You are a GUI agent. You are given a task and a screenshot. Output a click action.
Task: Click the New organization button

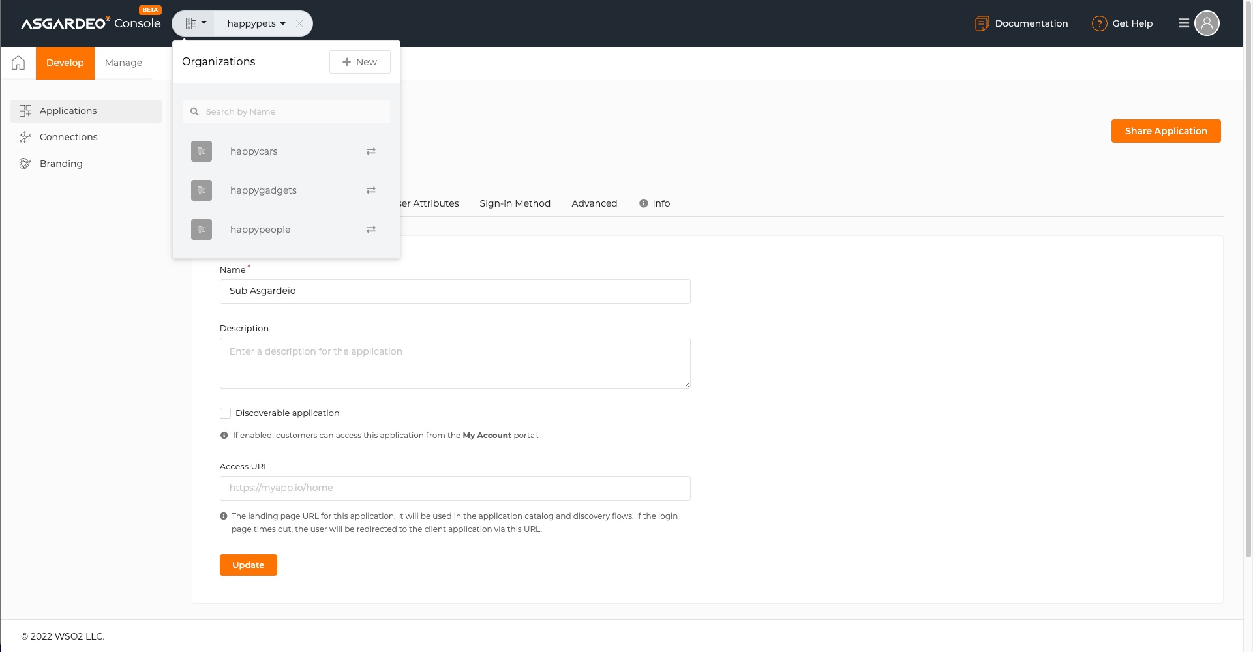[x=360, y=62]
